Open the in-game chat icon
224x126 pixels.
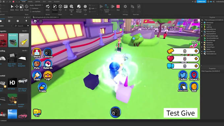pyautogui.click(x=41, y=21)
